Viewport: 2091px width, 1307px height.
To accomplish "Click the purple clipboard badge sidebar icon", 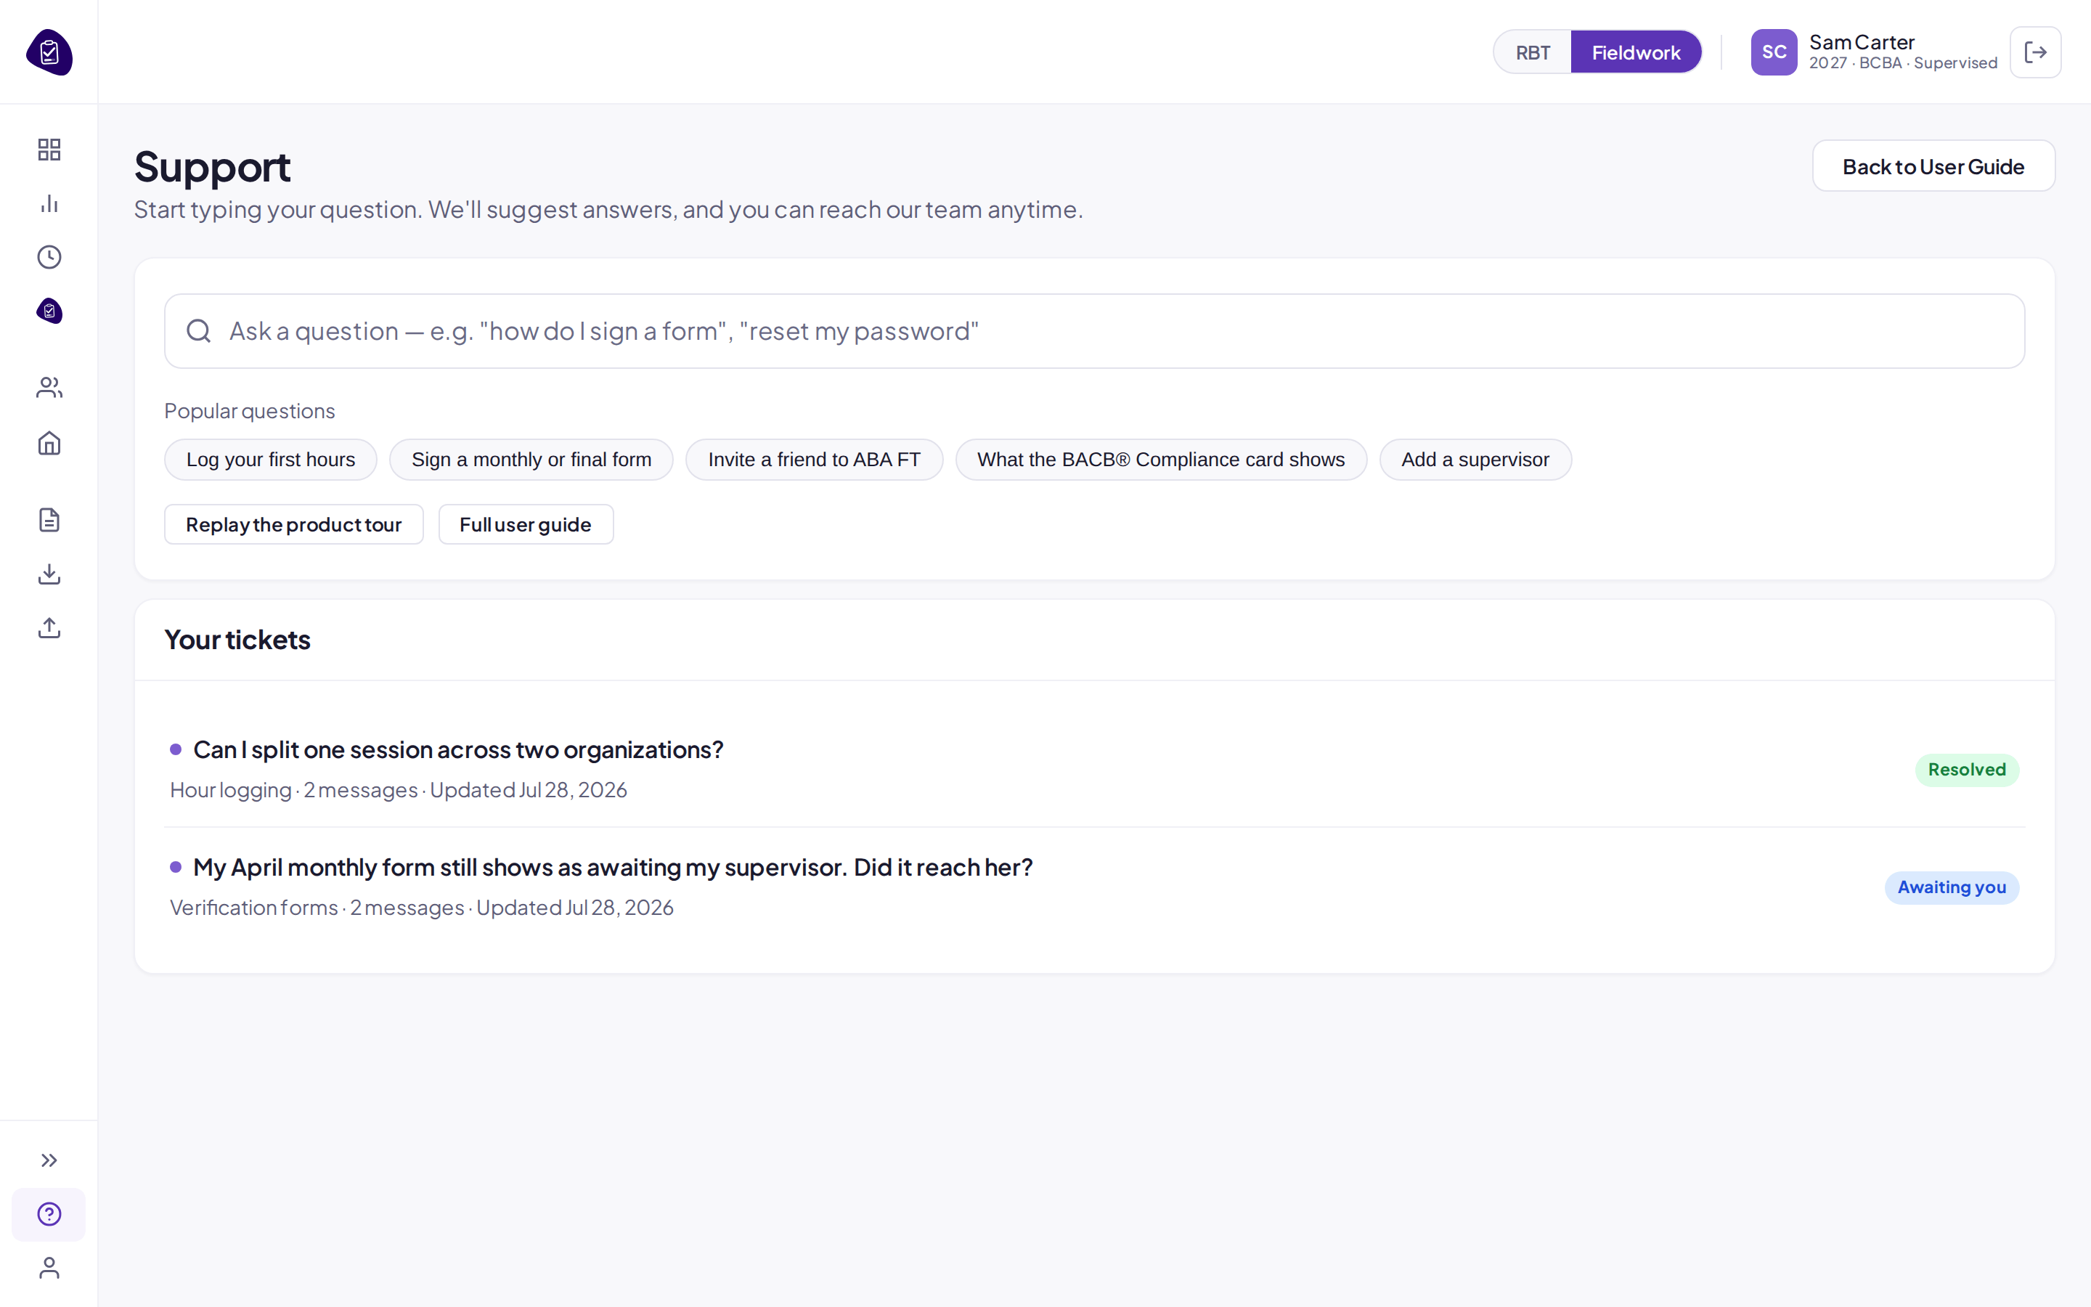I will [49, 312].
